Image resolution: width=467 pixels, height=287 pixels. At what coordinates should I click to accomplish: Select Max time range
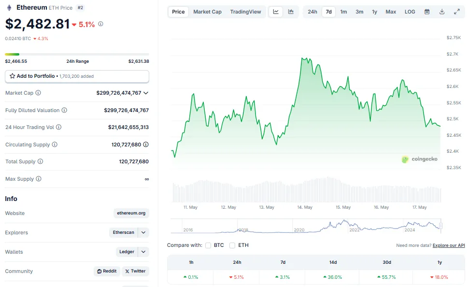coord(391,12)
